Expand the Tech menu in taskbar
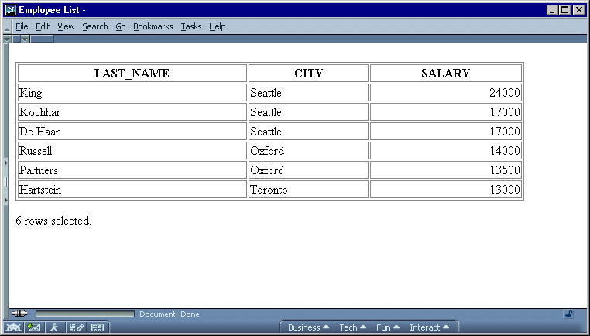 click(x=352, y=327)
